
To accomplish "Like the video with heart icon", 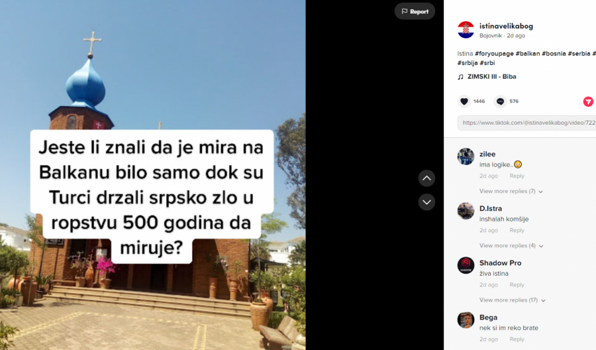I will coord(464,101).
